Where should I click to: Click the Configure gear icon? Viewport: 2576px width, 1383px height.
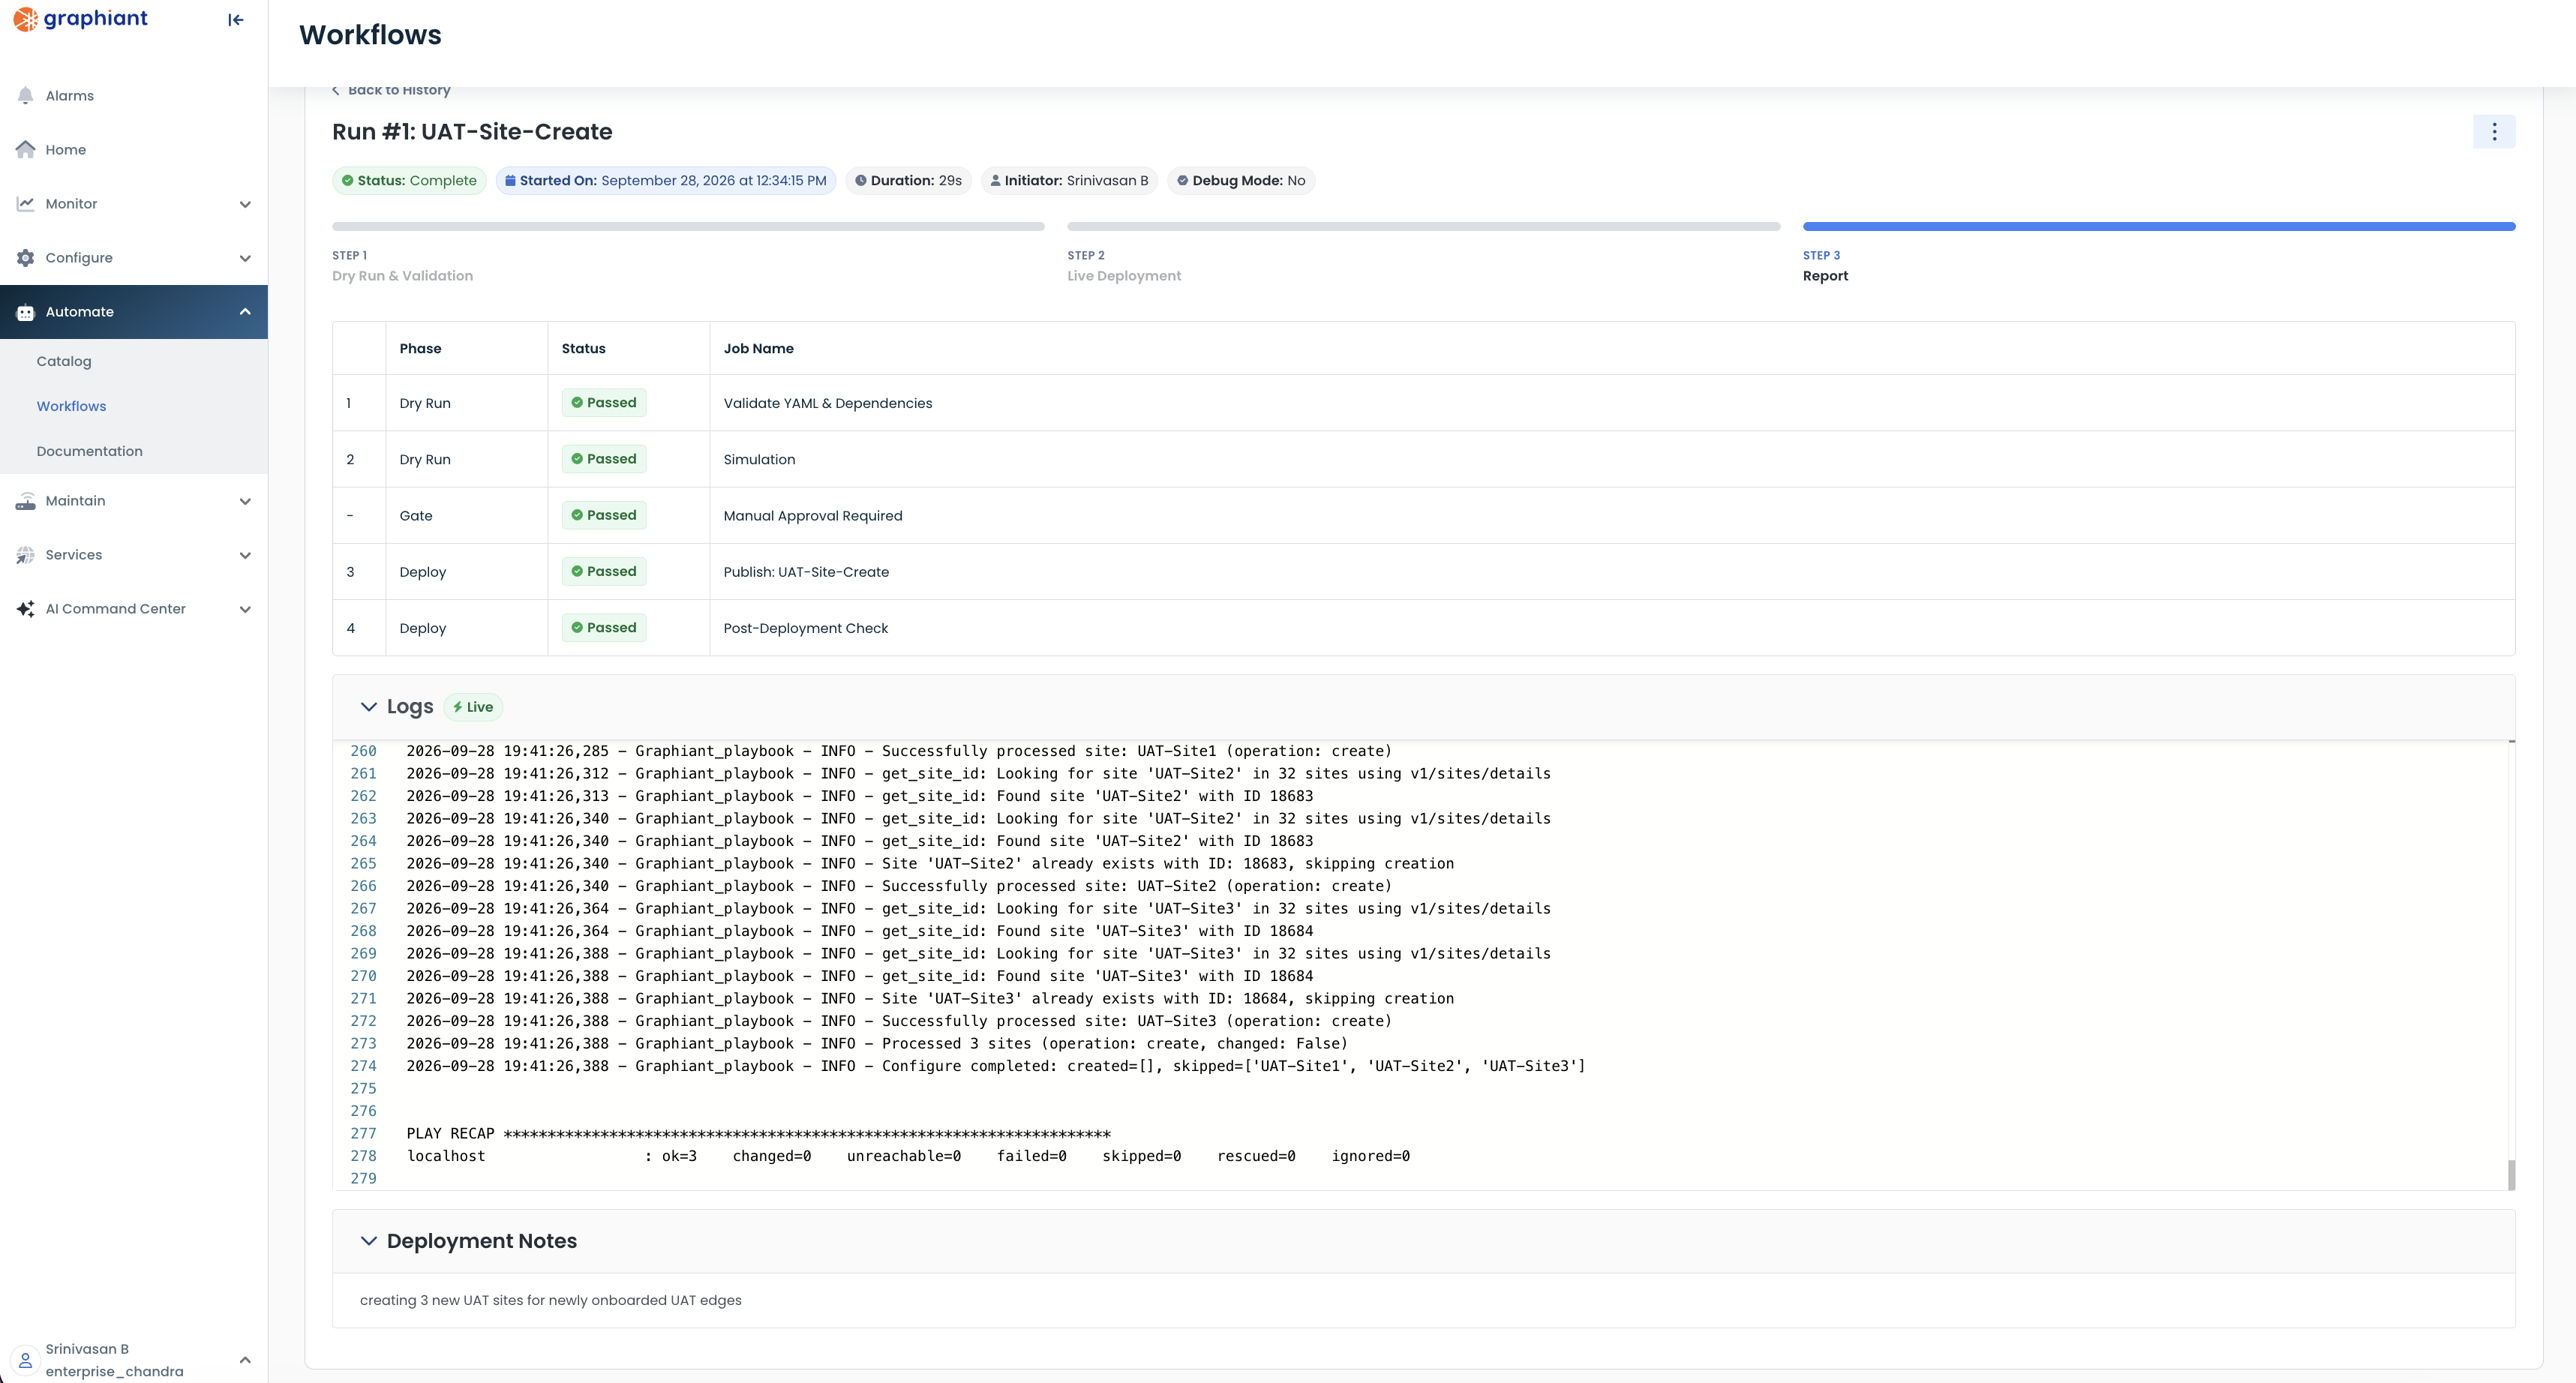click(x=26, y=258)
